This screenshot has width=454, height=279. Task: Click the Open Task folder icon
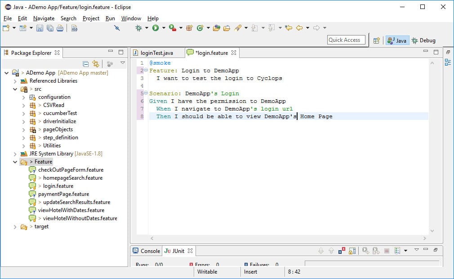tap(227, 28)
